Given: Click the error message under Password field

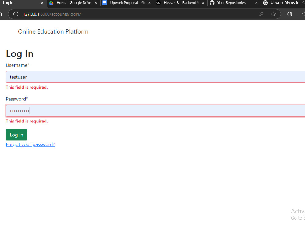Looking at the screenshot, I should [27, 121].
